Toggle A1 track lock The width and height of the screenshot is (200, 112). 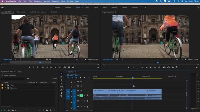pyautogui.click(x=71, y=97)
